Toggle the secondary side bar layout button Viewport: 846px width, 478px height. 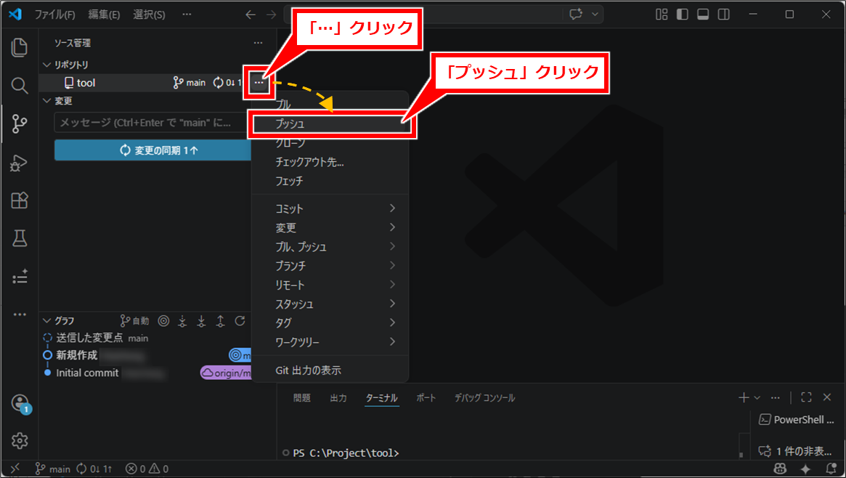pyautogui.click(x=724, y=15)
